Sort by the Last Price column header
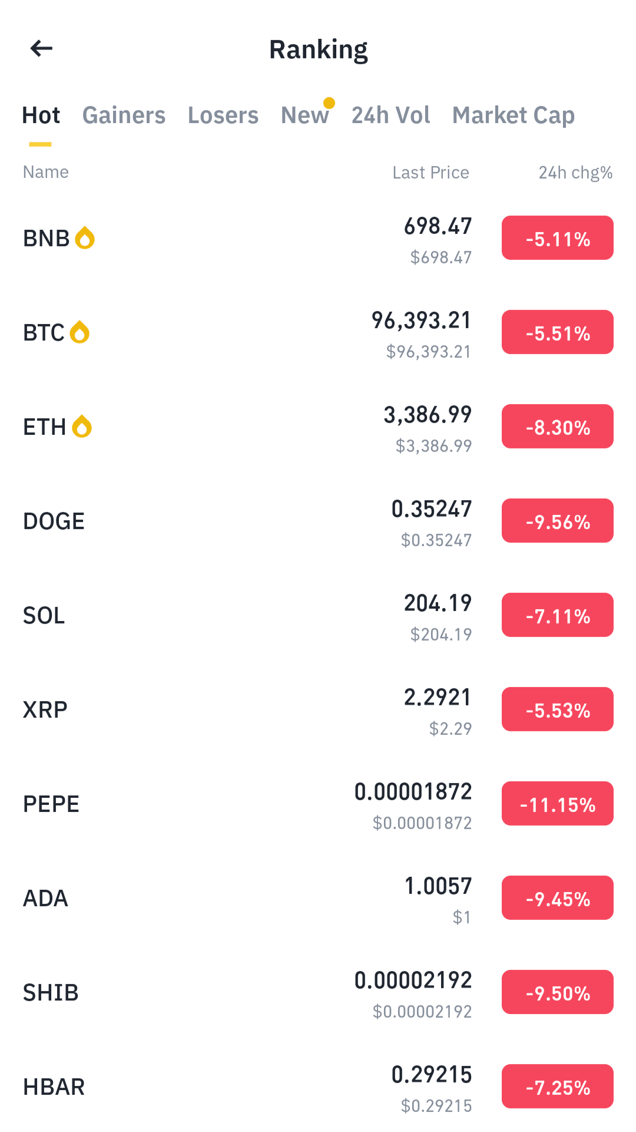This screenshot has height=1132, width=636. tap(430, 173)
